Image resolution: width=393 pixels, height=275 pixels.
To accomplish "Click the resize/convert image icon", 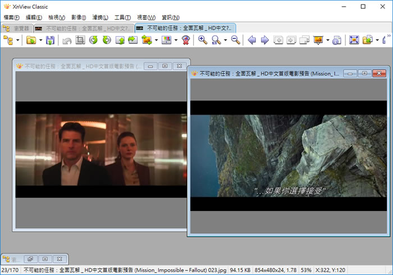I will (147, 40).
